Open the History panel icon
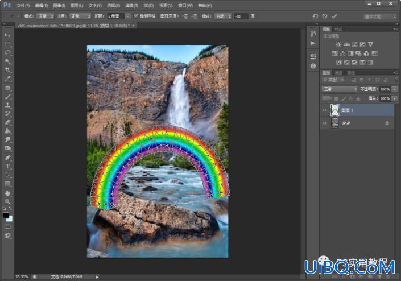 (313, 34)
